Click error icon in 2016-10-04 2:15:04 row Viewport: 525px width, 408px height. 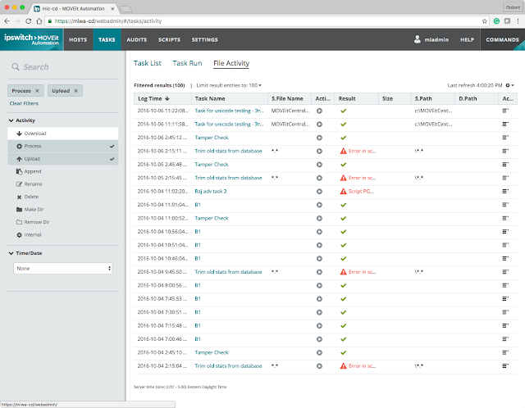pos(343,366)
